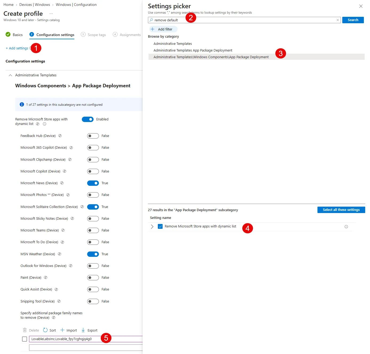This screenshot has width=370, height=354.
Task: Click the empty package family name field
Action: pos(86,348)
